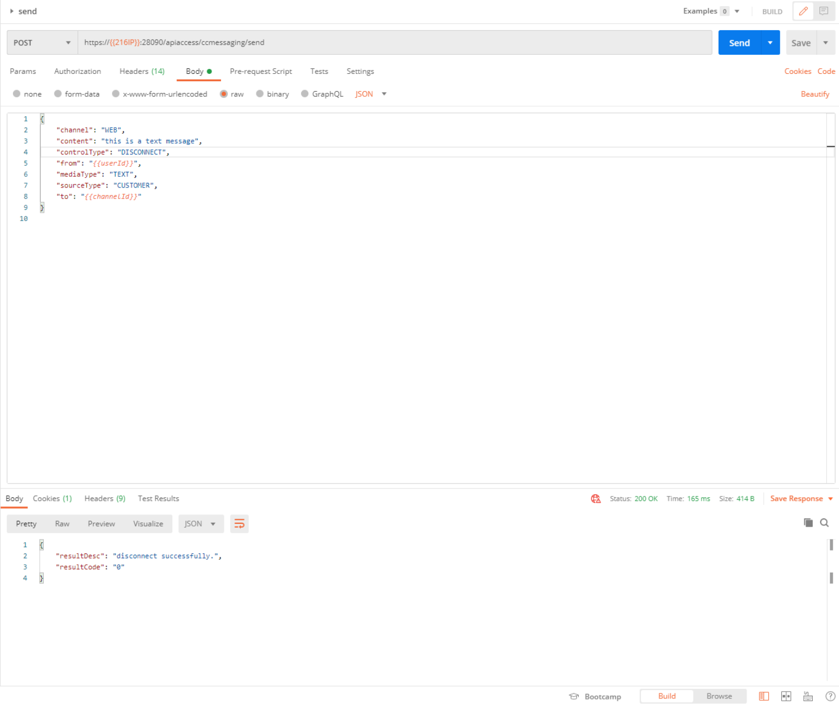The height and width of the screenshot is (704, 839).
Task: Open the response JSON format dropdown
Action: tap(201, 524)
